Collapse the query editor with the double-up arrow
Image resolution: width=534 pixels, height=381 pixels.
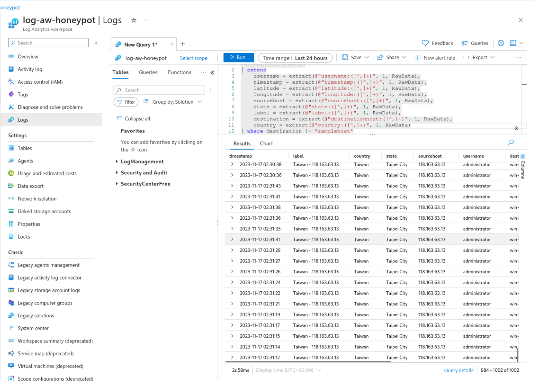pyautogui.click(x=516, y=128)
